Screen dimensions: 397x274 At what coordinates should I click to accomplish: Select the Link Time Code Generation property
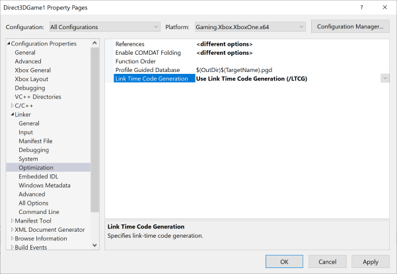pyautogui.click(x=155, y=79)
